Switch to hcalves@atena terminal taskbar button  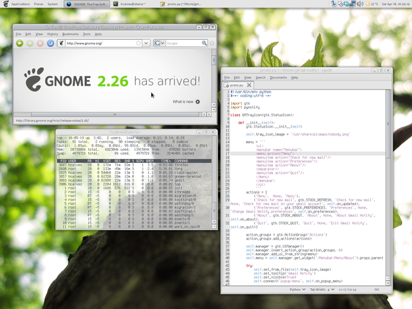pyautogui.click(x=133, y=4)
